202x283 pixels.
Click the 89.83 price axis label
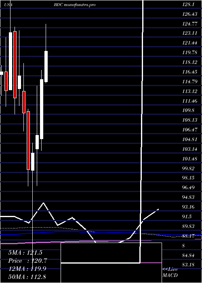pyautogui.click(x=189, y=226)
